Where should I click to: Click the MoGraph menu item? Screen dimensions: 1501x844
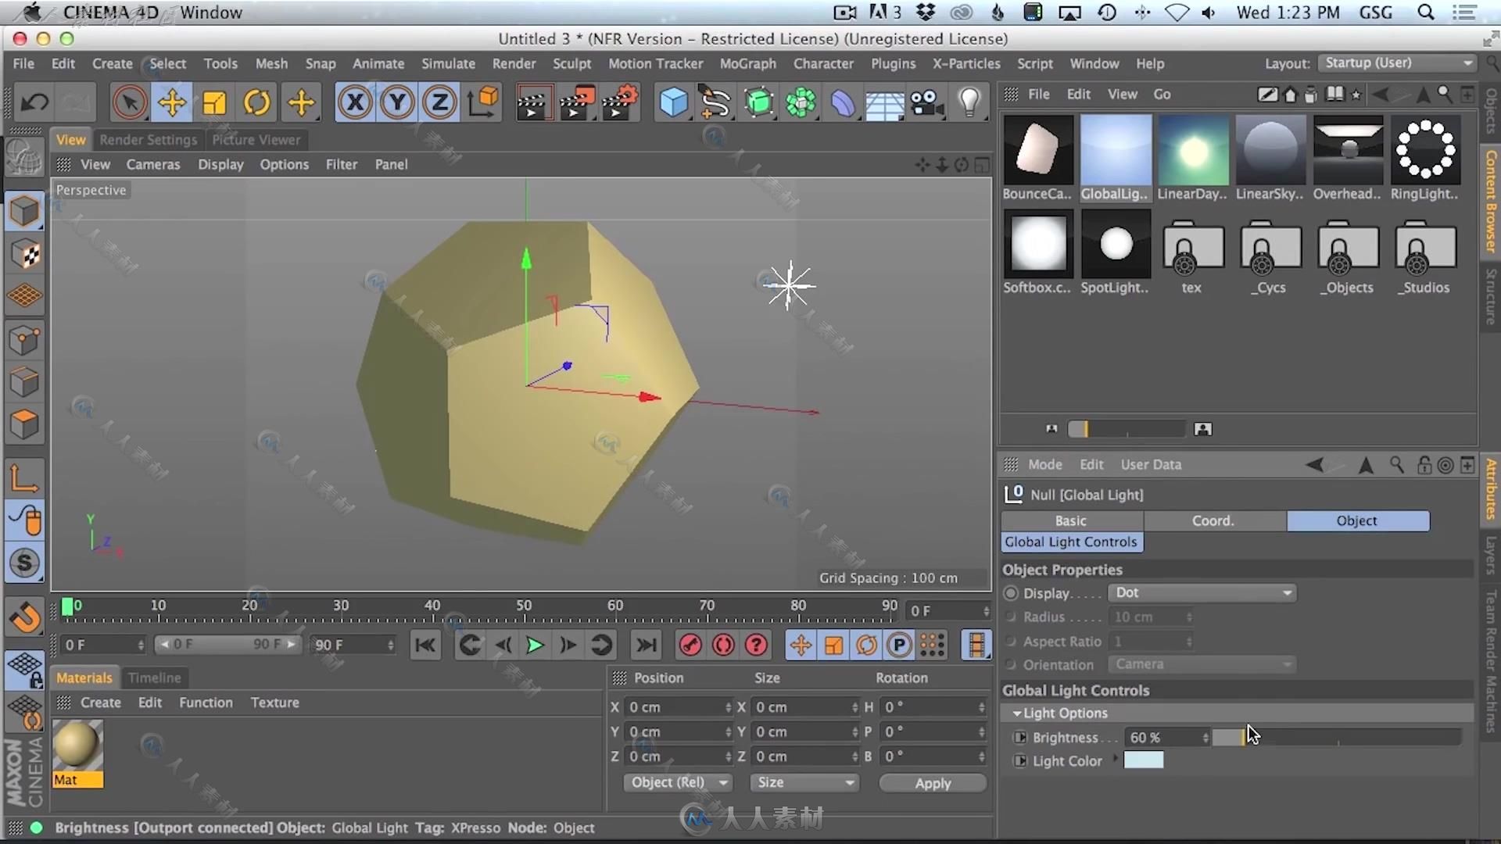[747, 63]
